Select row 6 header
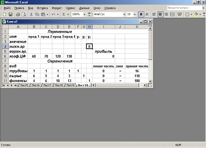The width and height of the screenshot is (206, 148). [x=5, y=56]
